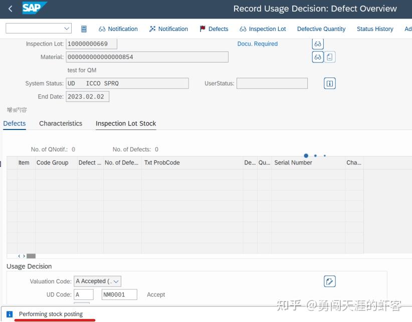
Task: Click the information icon near UserStatus field
Action: 329,83
